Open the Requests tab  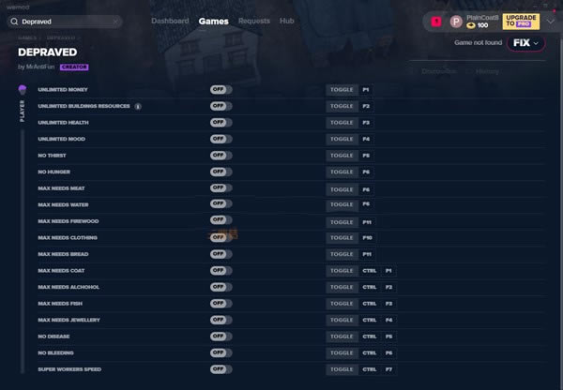pos(253,21)
